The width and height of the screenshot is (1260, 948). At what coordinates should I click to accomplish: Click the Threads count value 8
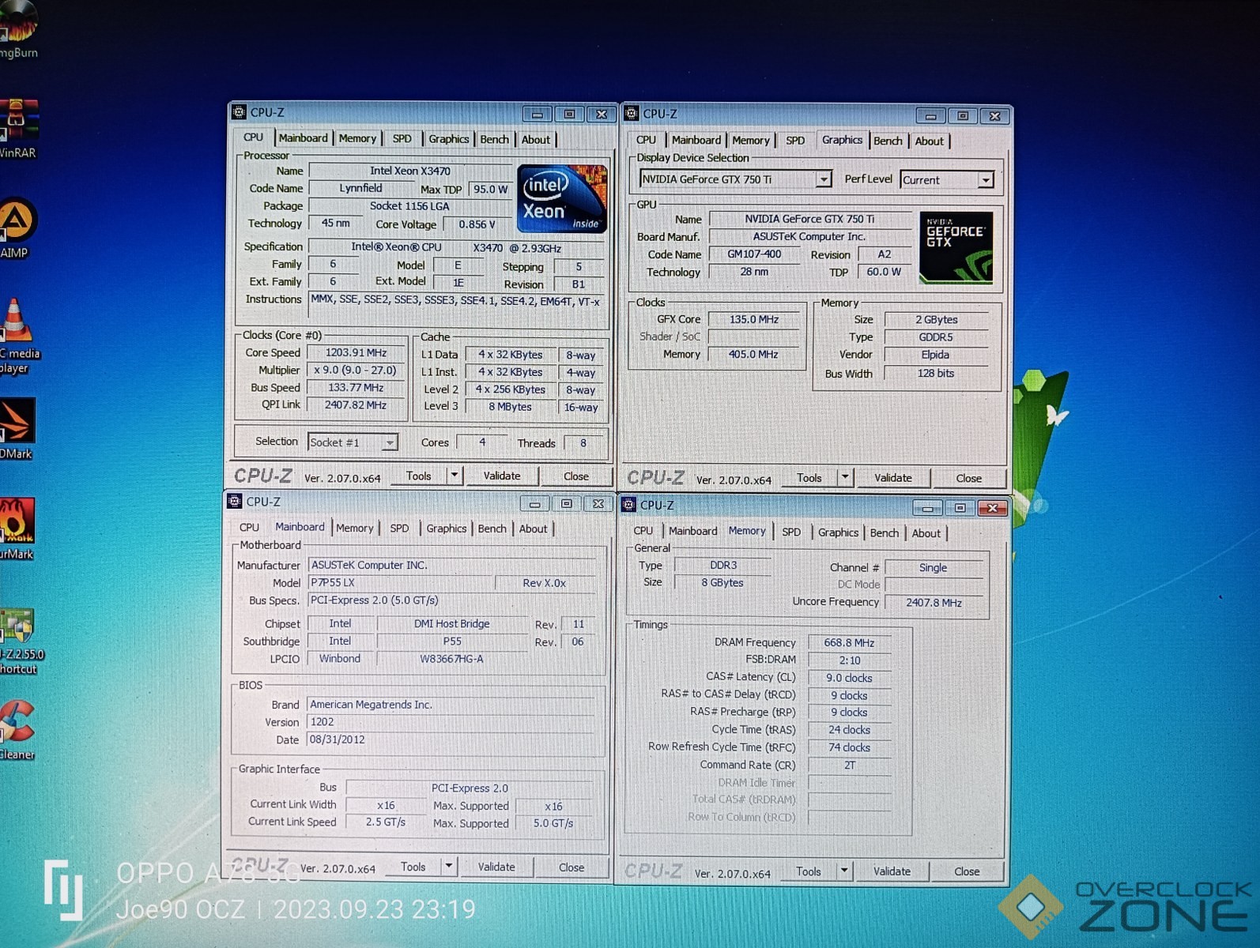[x=583, y=443]
